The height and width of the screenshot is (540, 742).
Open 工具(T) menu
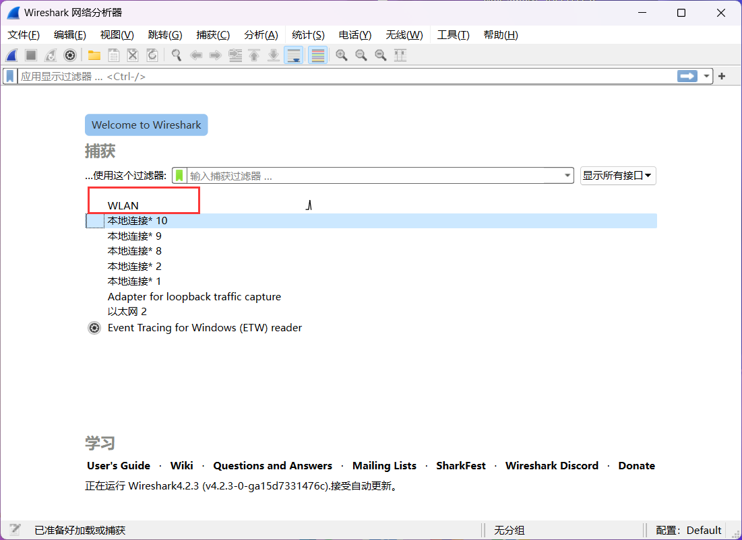pos(453,35)
